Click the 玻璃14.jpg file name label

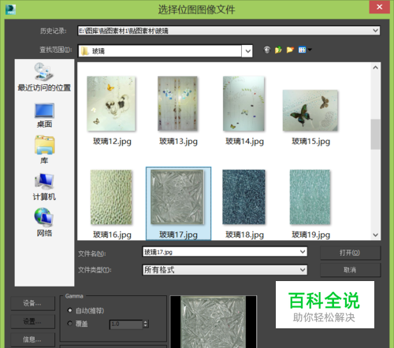pyautogui.click(x=244, y=142)
